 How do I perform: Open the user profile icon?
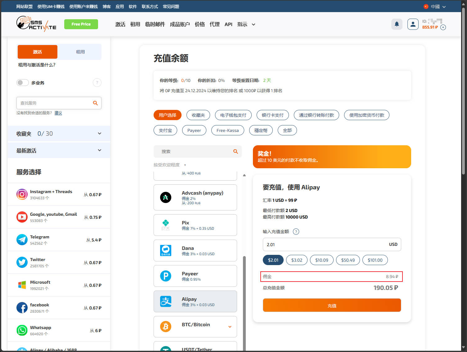(413, 24)
